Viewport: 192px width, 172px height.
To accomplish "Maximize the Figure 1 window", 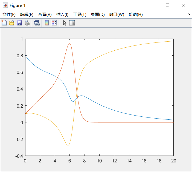I will (167, 5).
